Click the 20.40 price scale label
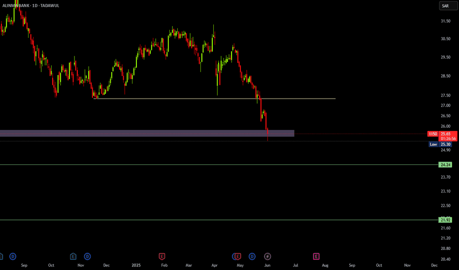 [x=446, y=259]
